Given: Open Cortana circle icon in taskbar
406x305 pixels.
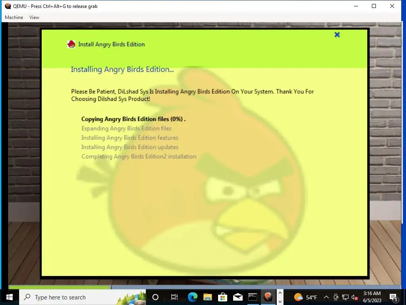Looking at the screenshot, I should click(x=155, y=297).
